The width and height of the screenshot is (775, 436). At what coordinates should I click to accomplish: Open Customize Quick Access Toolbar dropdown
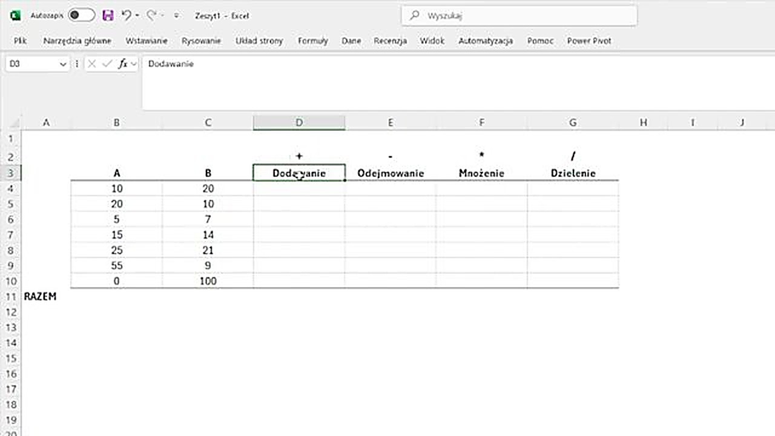[x=176, y=16]
